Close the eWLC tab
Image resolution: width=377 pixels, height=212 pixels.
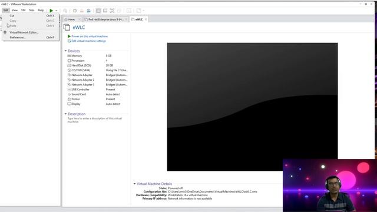pyautogui.click(x=145, y=19)
